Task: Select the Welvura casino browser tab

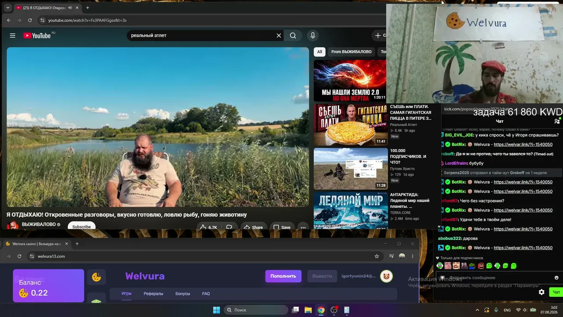Action: pyautogui.click(x=37, y=243)
